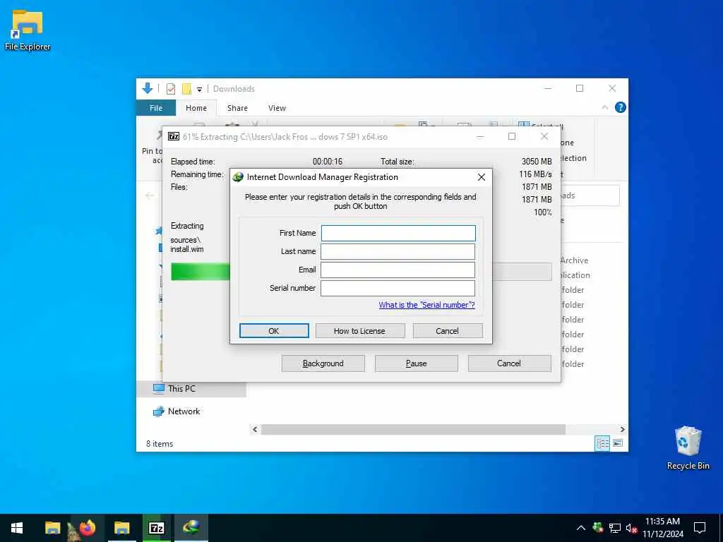Open the Windows Start menu
This screenshot has width=723, height=542.
click(17, 528)
